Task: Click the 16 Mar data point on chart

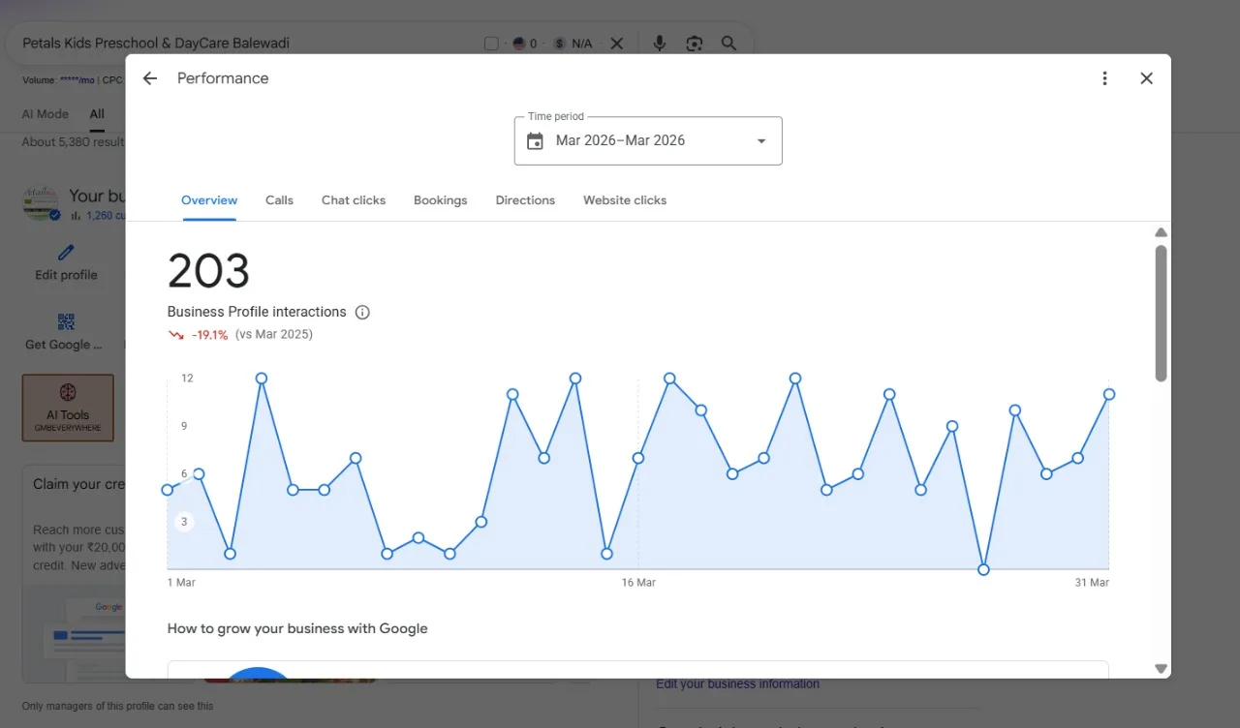Action: point(637,458)
